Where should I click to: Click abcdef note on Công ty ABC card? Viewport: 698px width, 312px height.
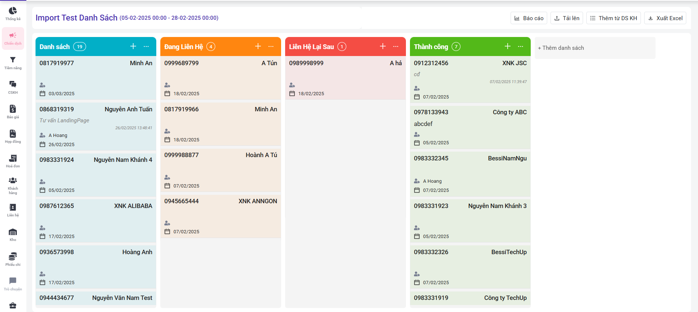coord(423,124)
